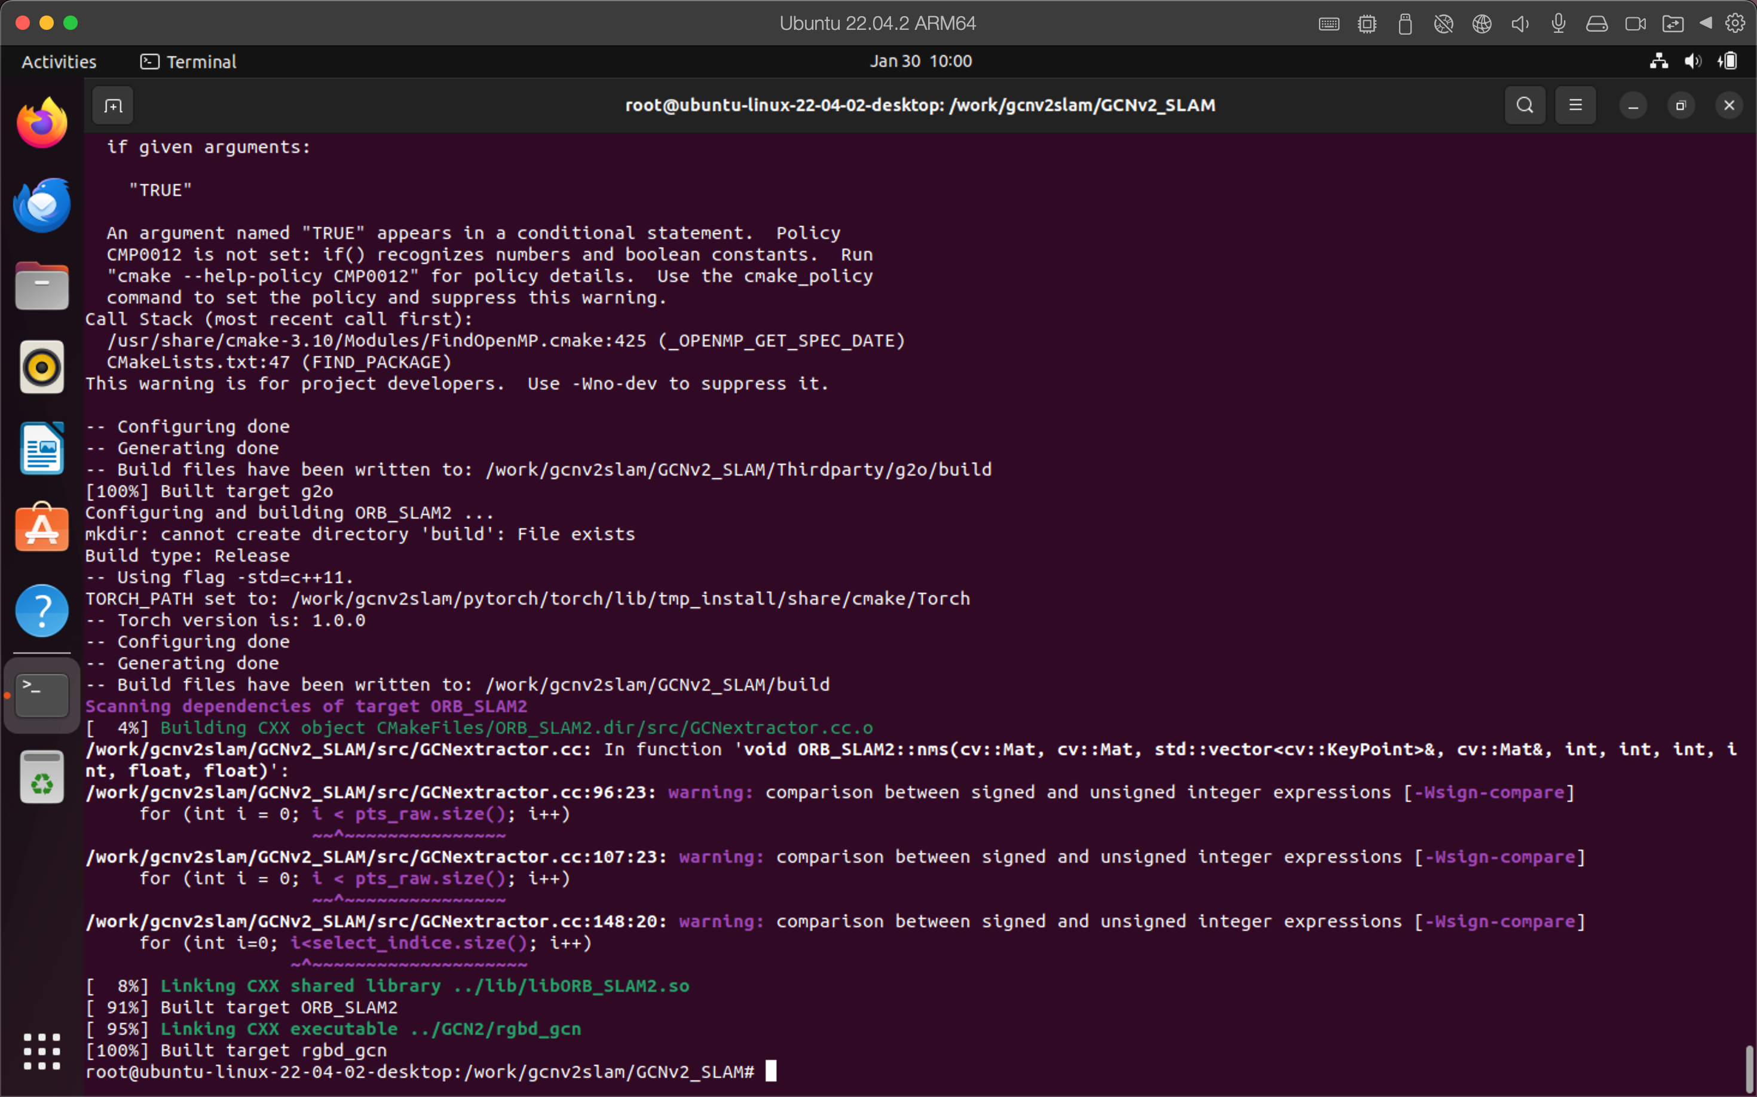This screenshot has height=1097, width=1757.
Task: Click 'Scanning dependencies of target ORB_SLAM2' line
Action: 306,706
